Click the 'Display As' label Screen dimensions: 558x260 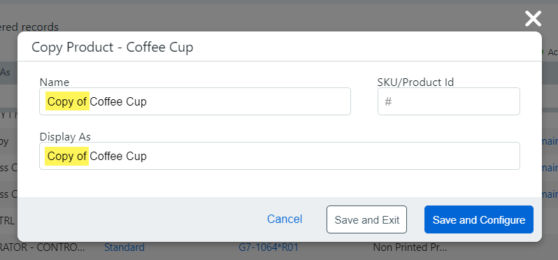pos(65,137)
